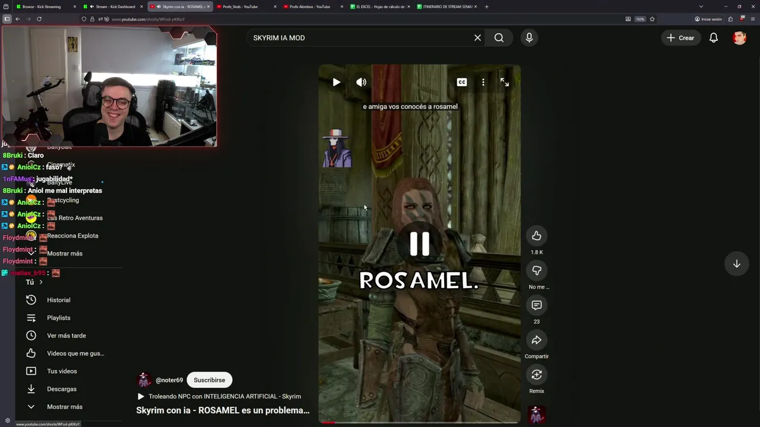Switch to Profe Akimbox - YouTube tab
The image size is (760, 427).
[313, 7]
